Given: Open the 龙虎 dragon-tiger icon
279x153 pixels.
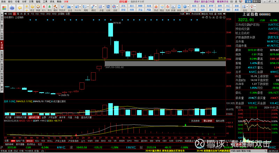Looking at the screenshot, I should 167,8.
